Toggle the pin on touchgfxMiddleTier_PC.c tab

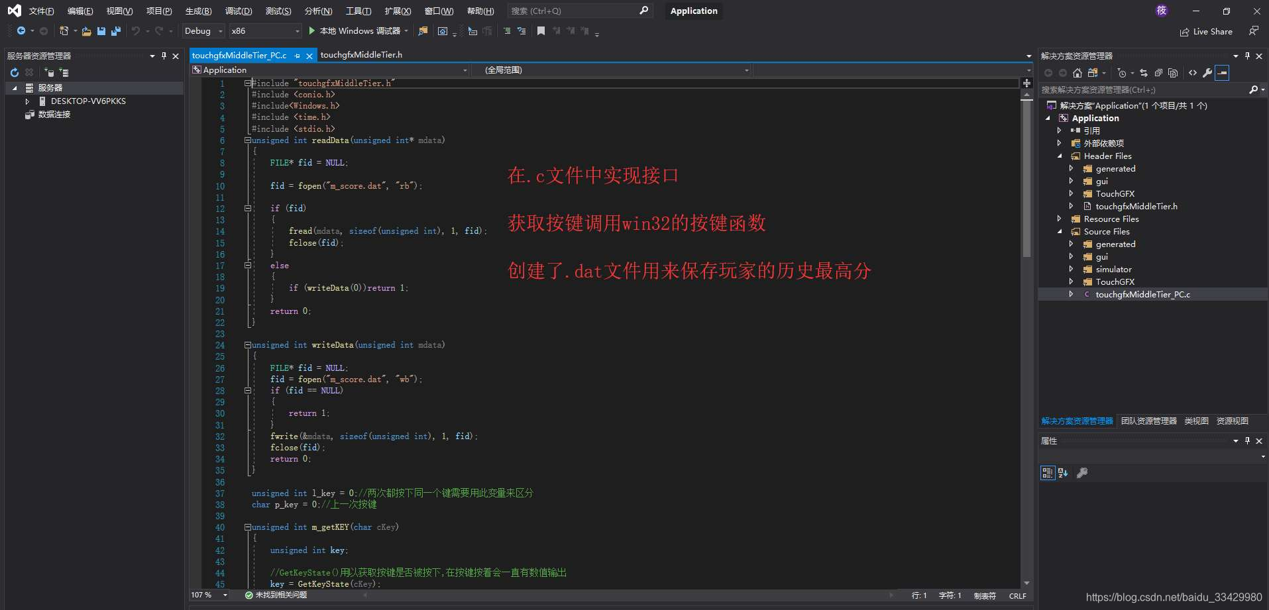(x=298, y=56)
